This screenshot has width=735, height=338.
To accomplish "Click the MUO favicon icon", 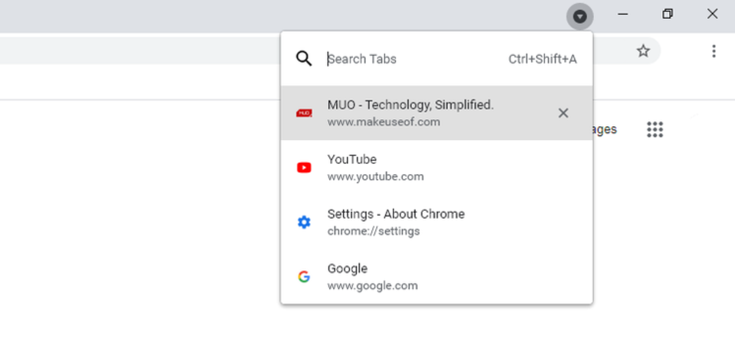I will coord(304,113).
